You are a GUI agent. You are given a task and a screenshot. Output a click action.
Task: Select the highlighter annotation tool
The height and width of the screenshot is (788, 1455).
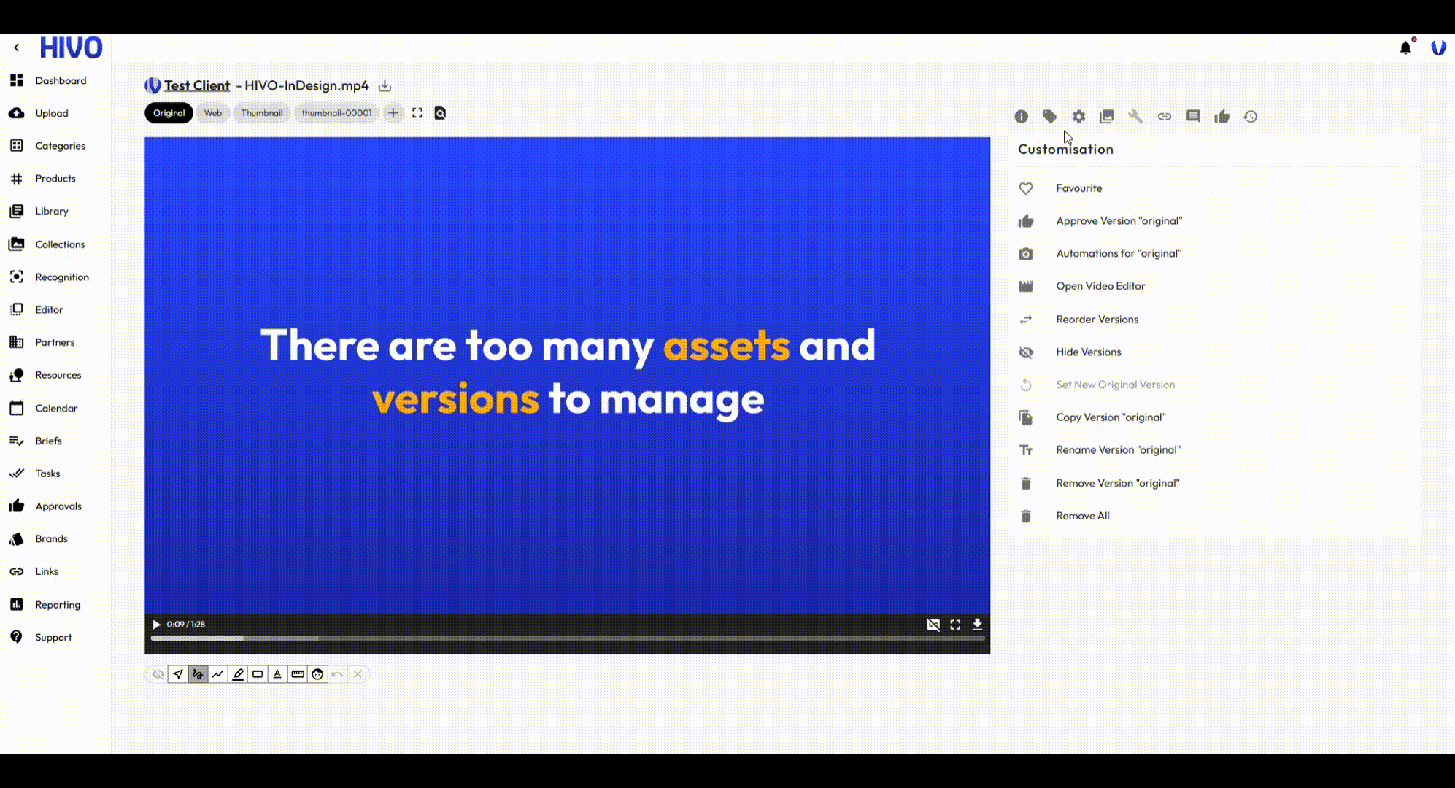pyautogui.click(x=238, y=674)
